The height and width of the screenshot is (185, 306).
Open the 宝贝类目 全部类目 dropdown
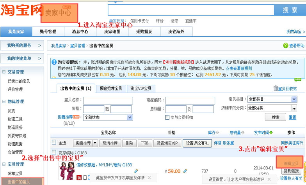(x=272, y=99)
